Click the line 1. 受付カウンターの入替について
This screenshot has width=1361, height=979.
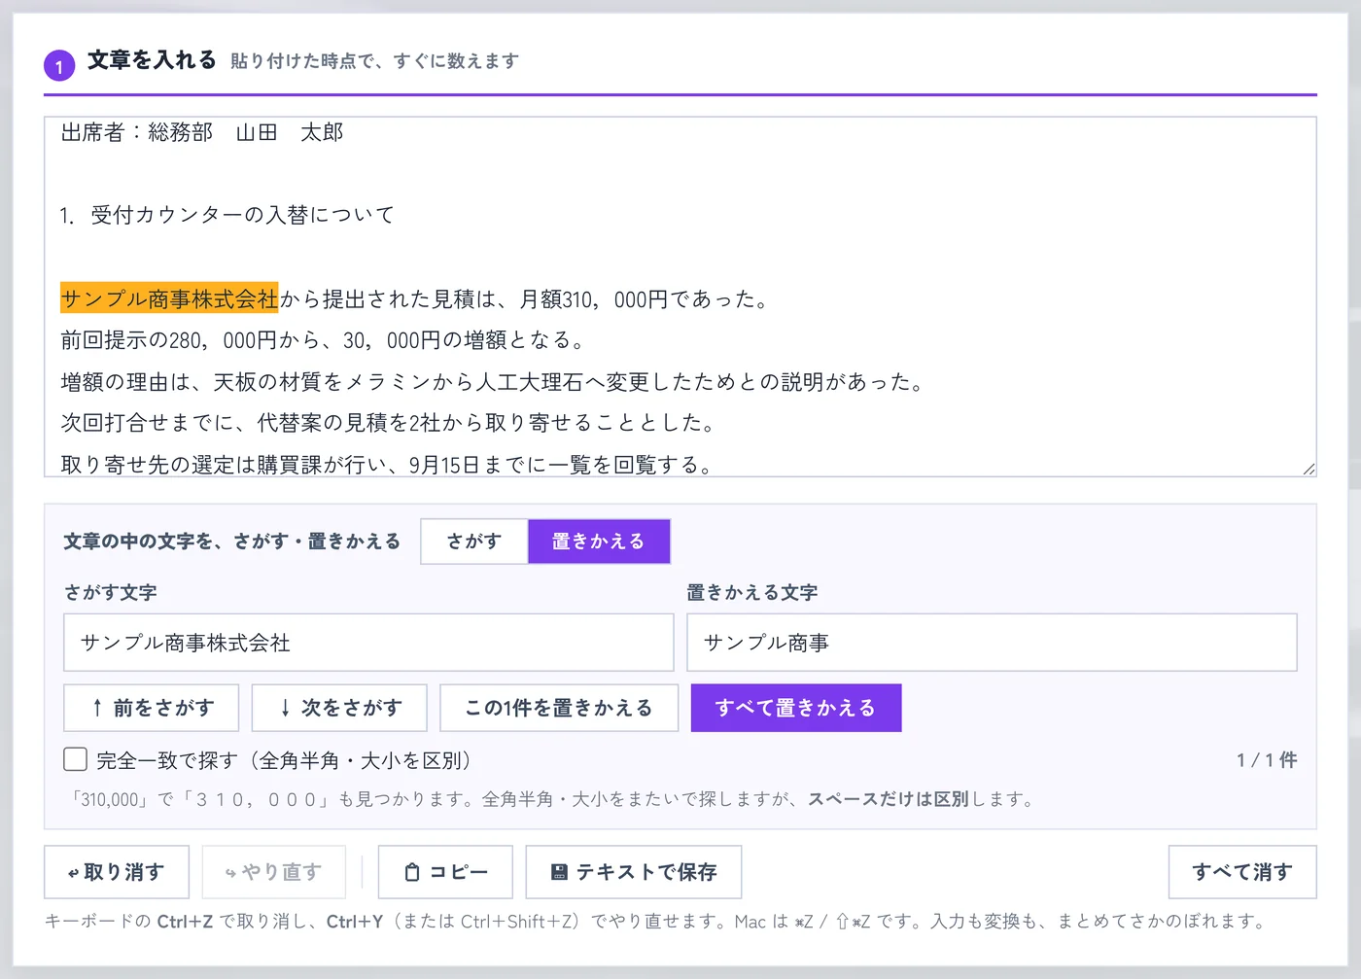click(x=227, y=215)
